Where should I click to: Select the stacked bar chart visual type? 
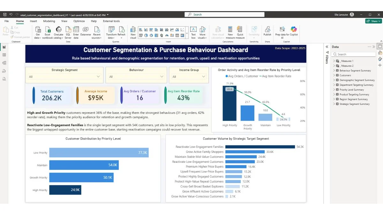point(141,30)
